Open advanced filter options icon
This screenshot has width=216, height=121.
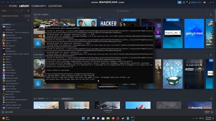click(x=28, y=20)
